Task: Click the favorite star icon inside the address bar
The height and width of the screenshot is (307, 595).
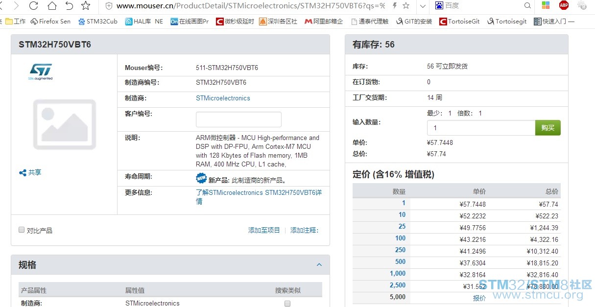Action: click(405, 6)
